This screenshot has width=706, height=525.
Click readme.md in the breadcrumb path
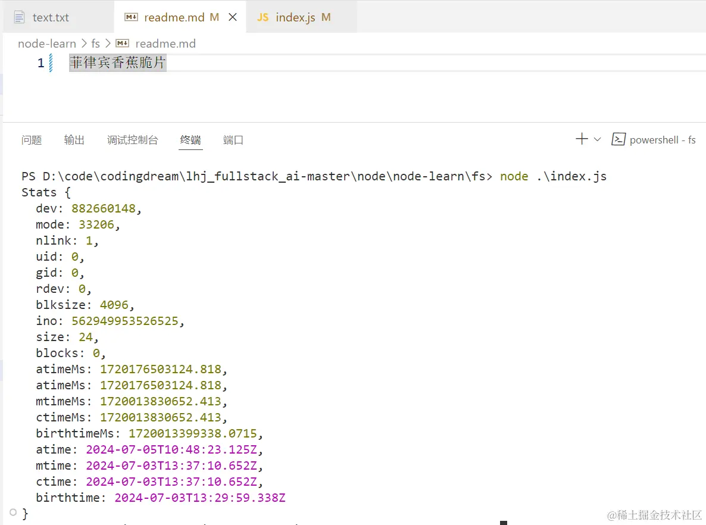click(x=165, y=43)
